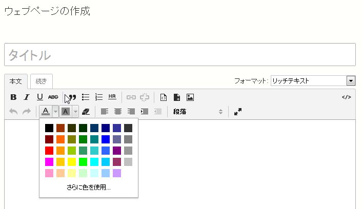Image resolution: width=363 pixels, height=209 pixels.
Task: Switch to HTML source view icon
Action: click(346, 97)
